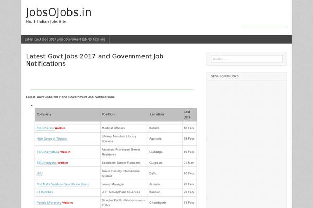Select the 'Director Public Relations cum-Editor' cell
This screenshot has width=313, height=208.
[x=123, y=203]
